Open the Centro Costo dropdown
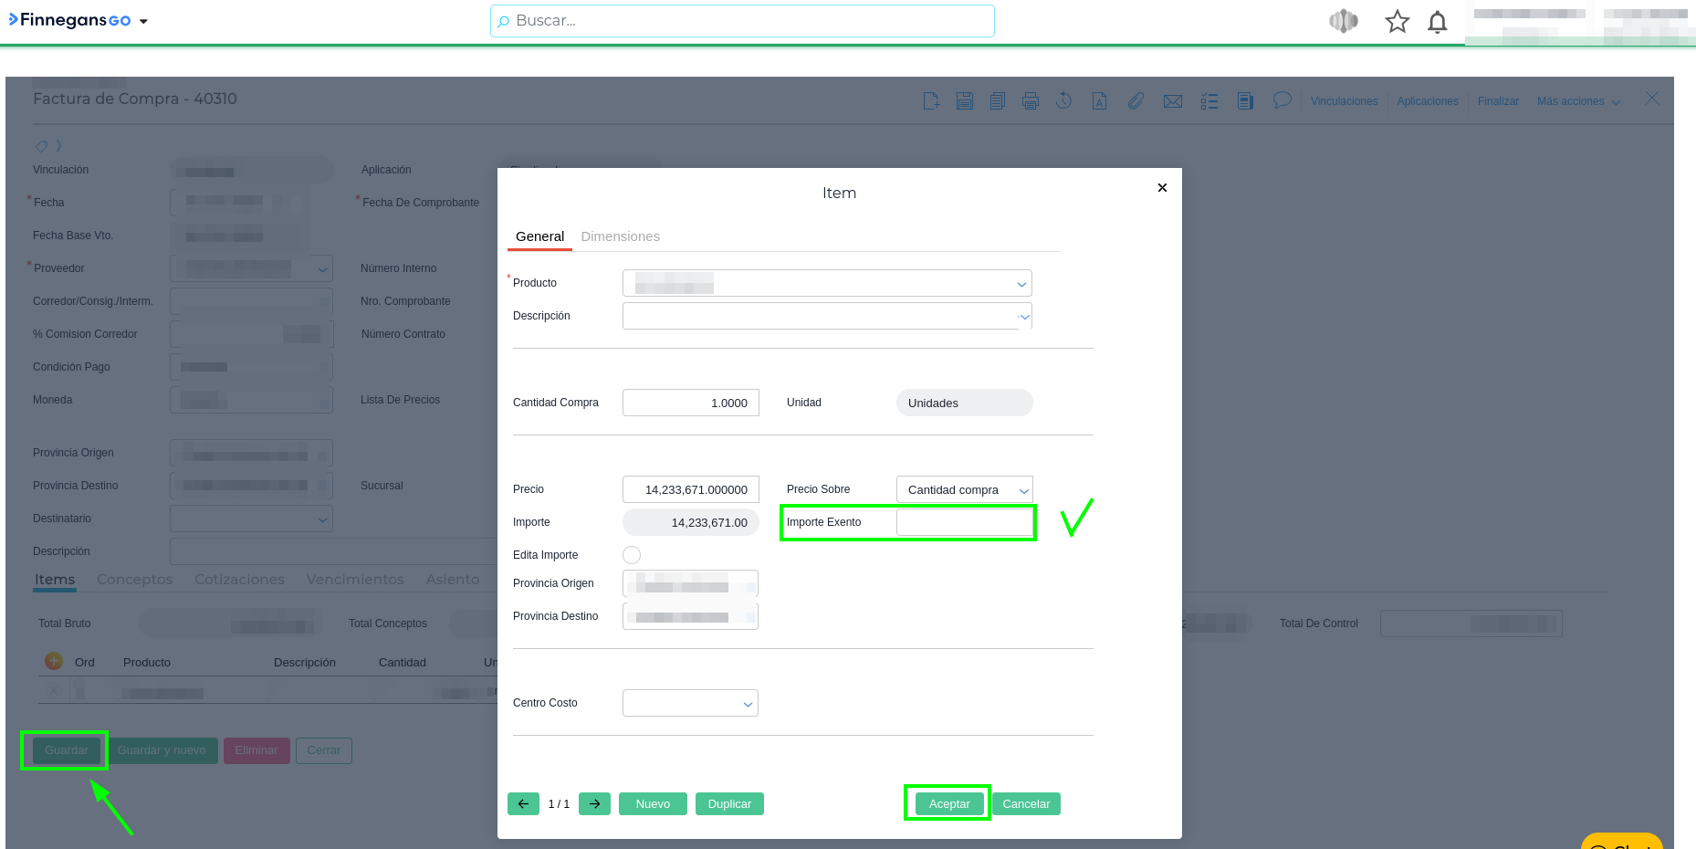1696x849 pixels. 748,704
